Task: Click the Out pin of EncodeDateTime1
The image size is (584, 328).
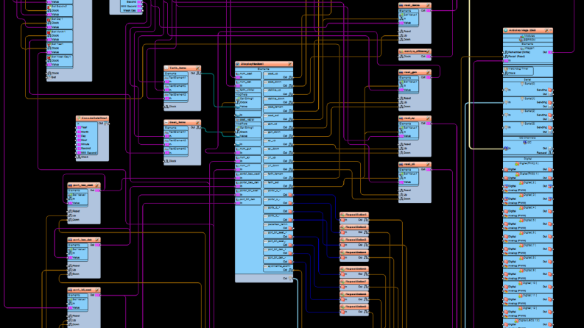Action: tap(106, 124)
